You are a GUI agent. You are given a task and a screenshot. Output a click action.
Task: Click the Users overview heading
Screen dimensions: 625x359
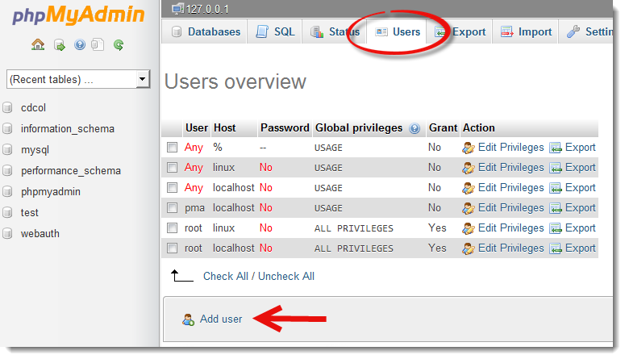coord(235,81)
